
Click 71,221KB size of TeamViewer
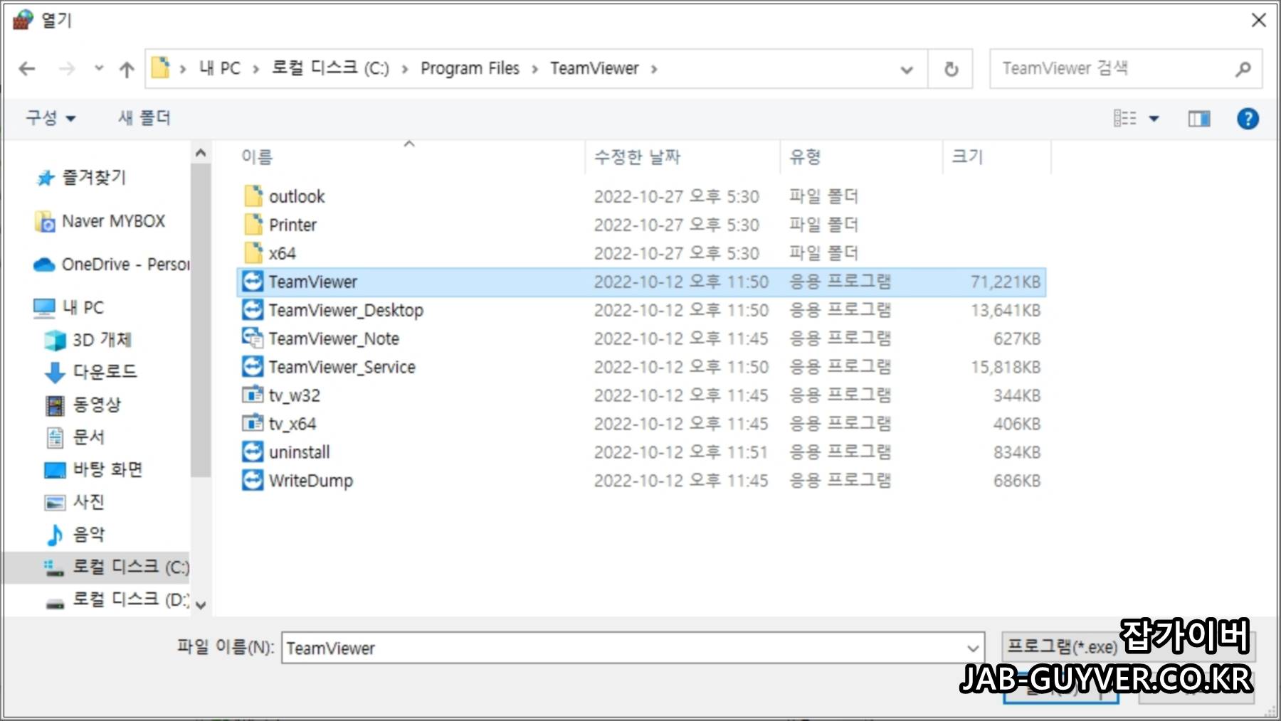click(x=1005, y=282)
